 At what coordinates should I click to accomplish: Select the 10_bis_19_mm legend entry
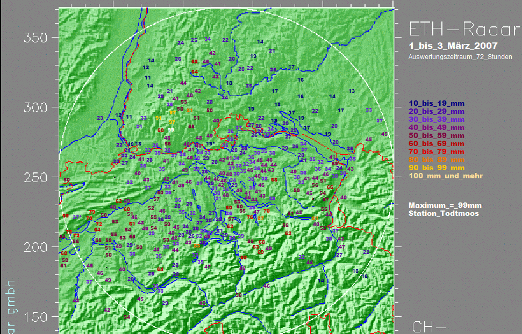[x=436, y=103]
